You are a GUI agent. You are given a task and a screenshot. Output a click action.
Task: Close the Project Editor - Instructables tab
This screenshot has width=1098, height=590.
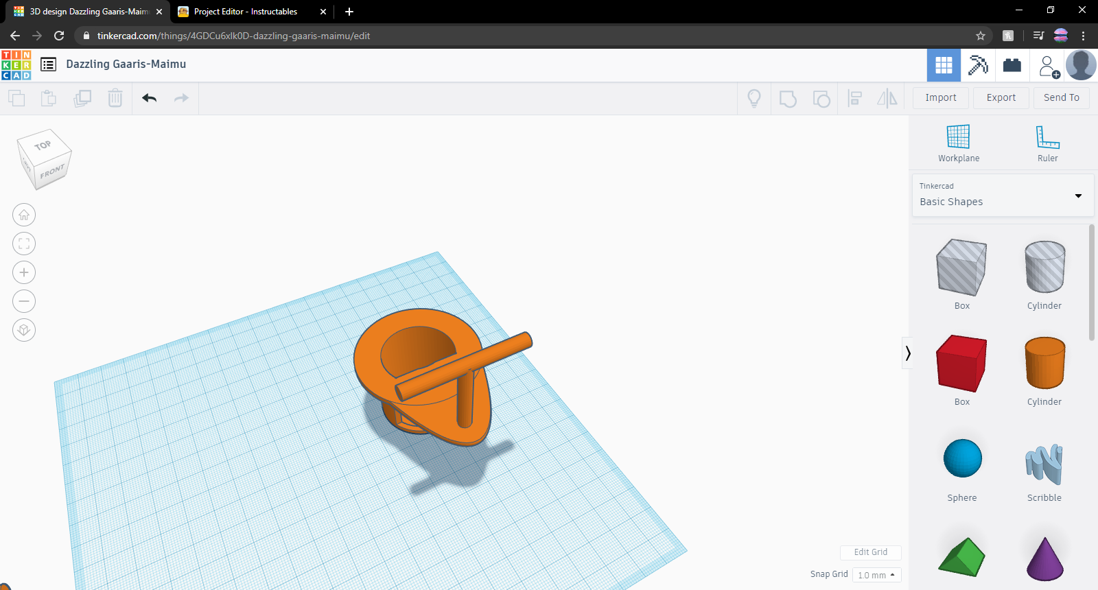coord(323,12)
